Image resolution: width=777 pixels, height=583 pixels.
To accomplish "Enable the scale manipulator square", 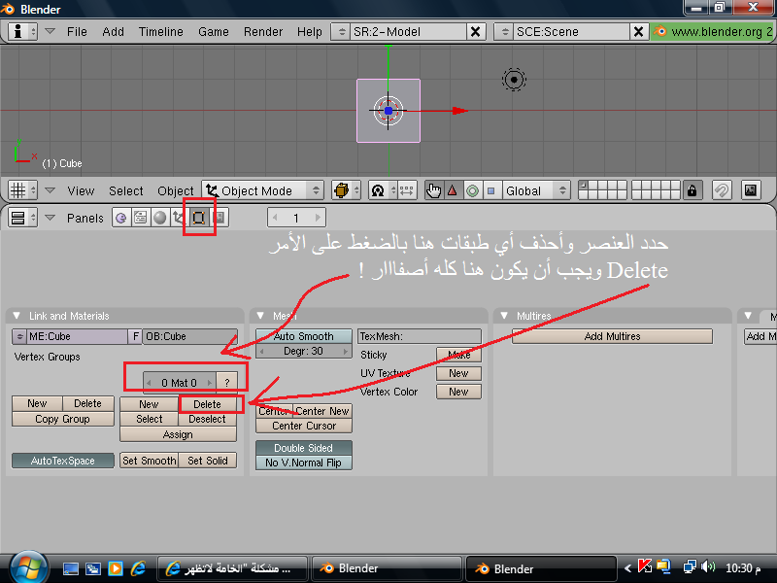I will point(491,190).
